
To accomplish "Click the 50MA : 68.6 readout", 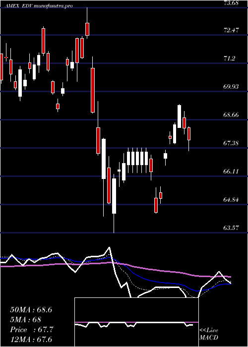I will (x=31, y=310).
